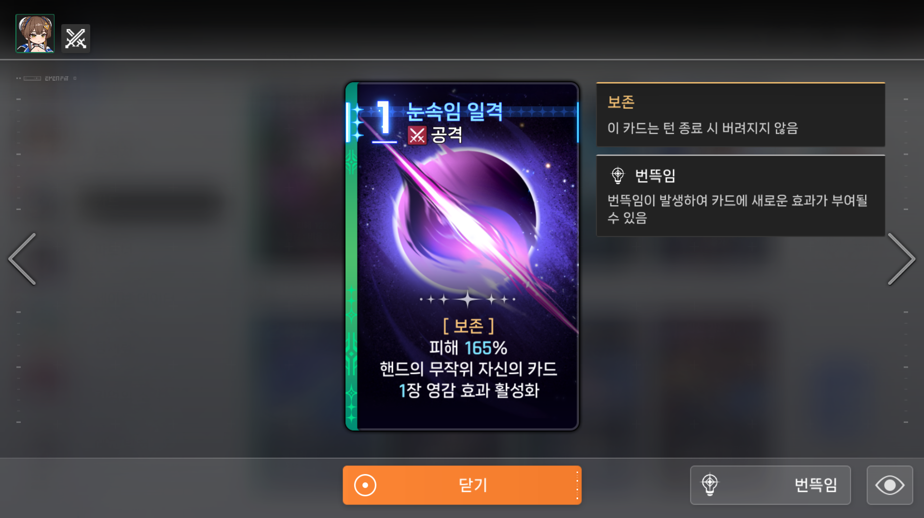
Task: Go to next card with right arrow
Action: (901, 259)
